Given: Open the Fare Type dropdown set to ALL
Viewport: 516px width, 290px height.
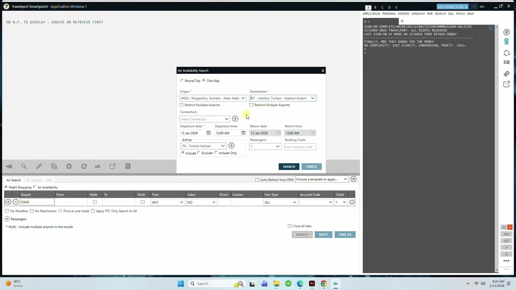Looking at the screenshot, I should [281, 202].
